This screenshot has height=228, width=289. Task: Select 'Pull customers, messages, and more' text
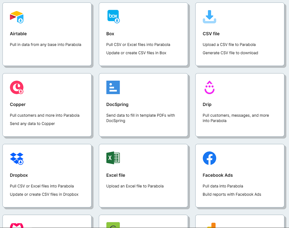[x=236, y=118]
